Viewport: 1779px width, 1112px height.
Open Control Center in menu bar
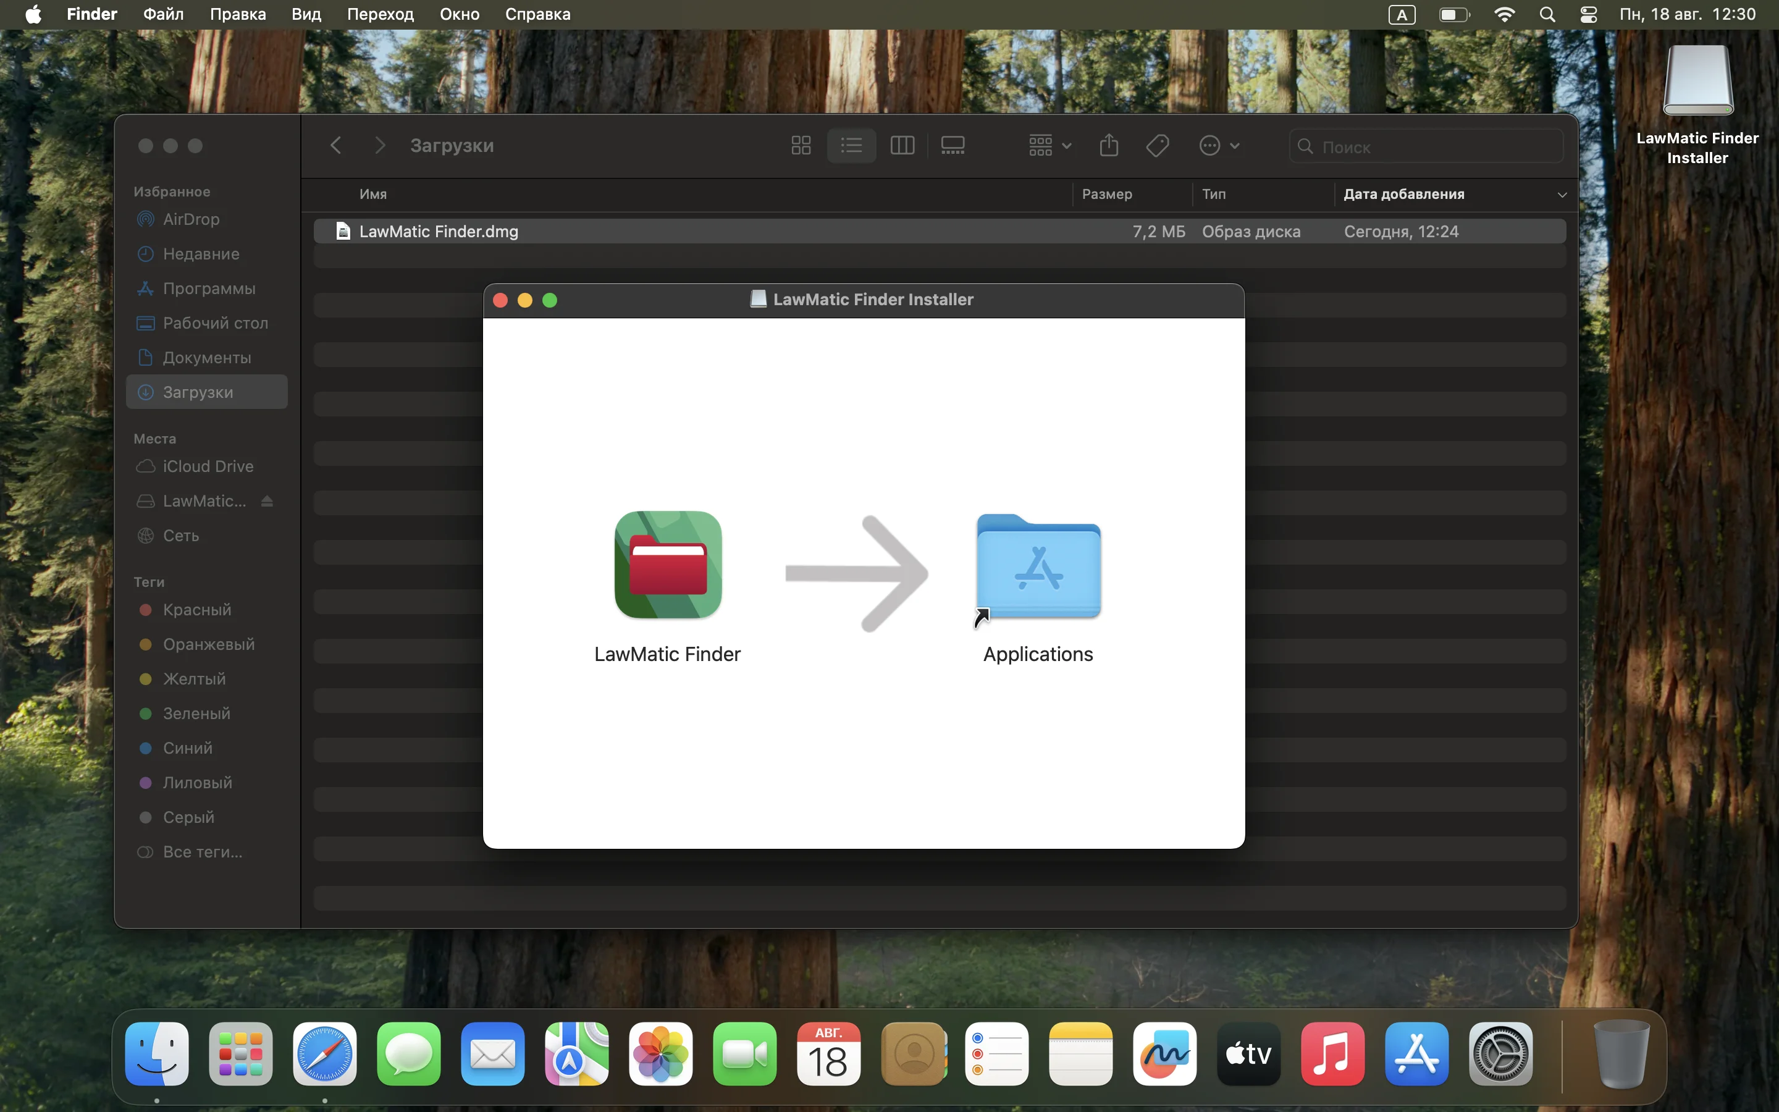(1589, 15)
